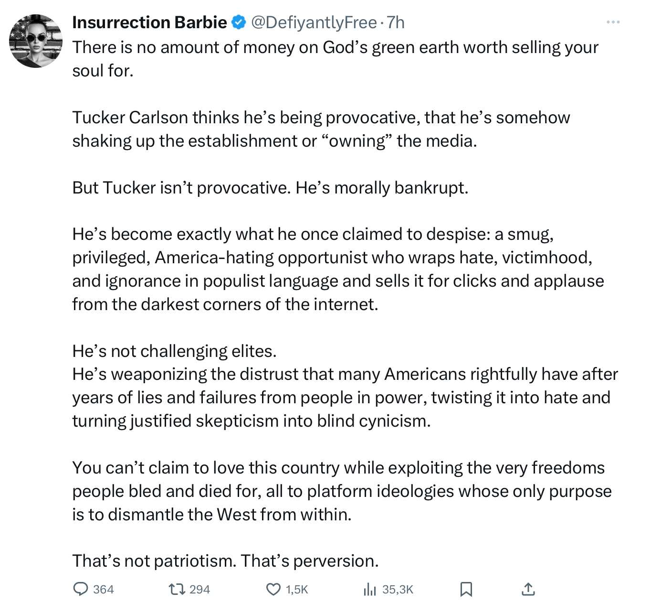Open the three-dot more options menu
The image size is (661, 603).
(x=613, y=22)
